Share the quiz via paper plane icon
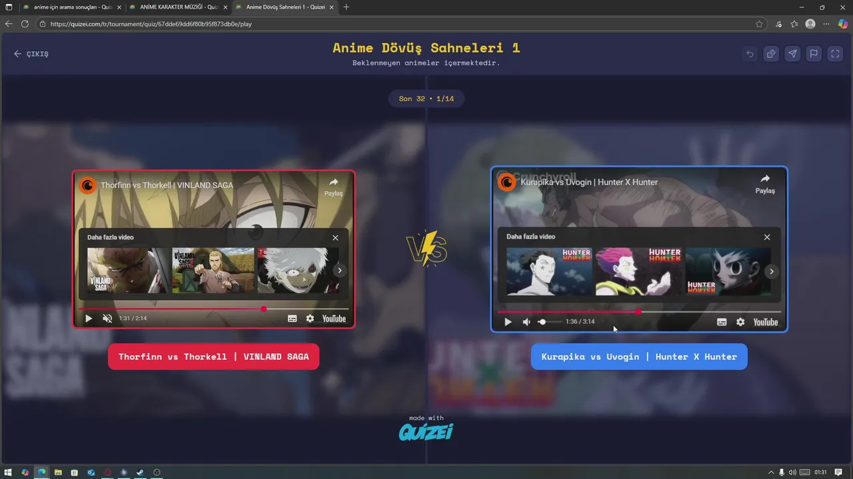This screenshot has height=479, width=853. pos(792,54)
